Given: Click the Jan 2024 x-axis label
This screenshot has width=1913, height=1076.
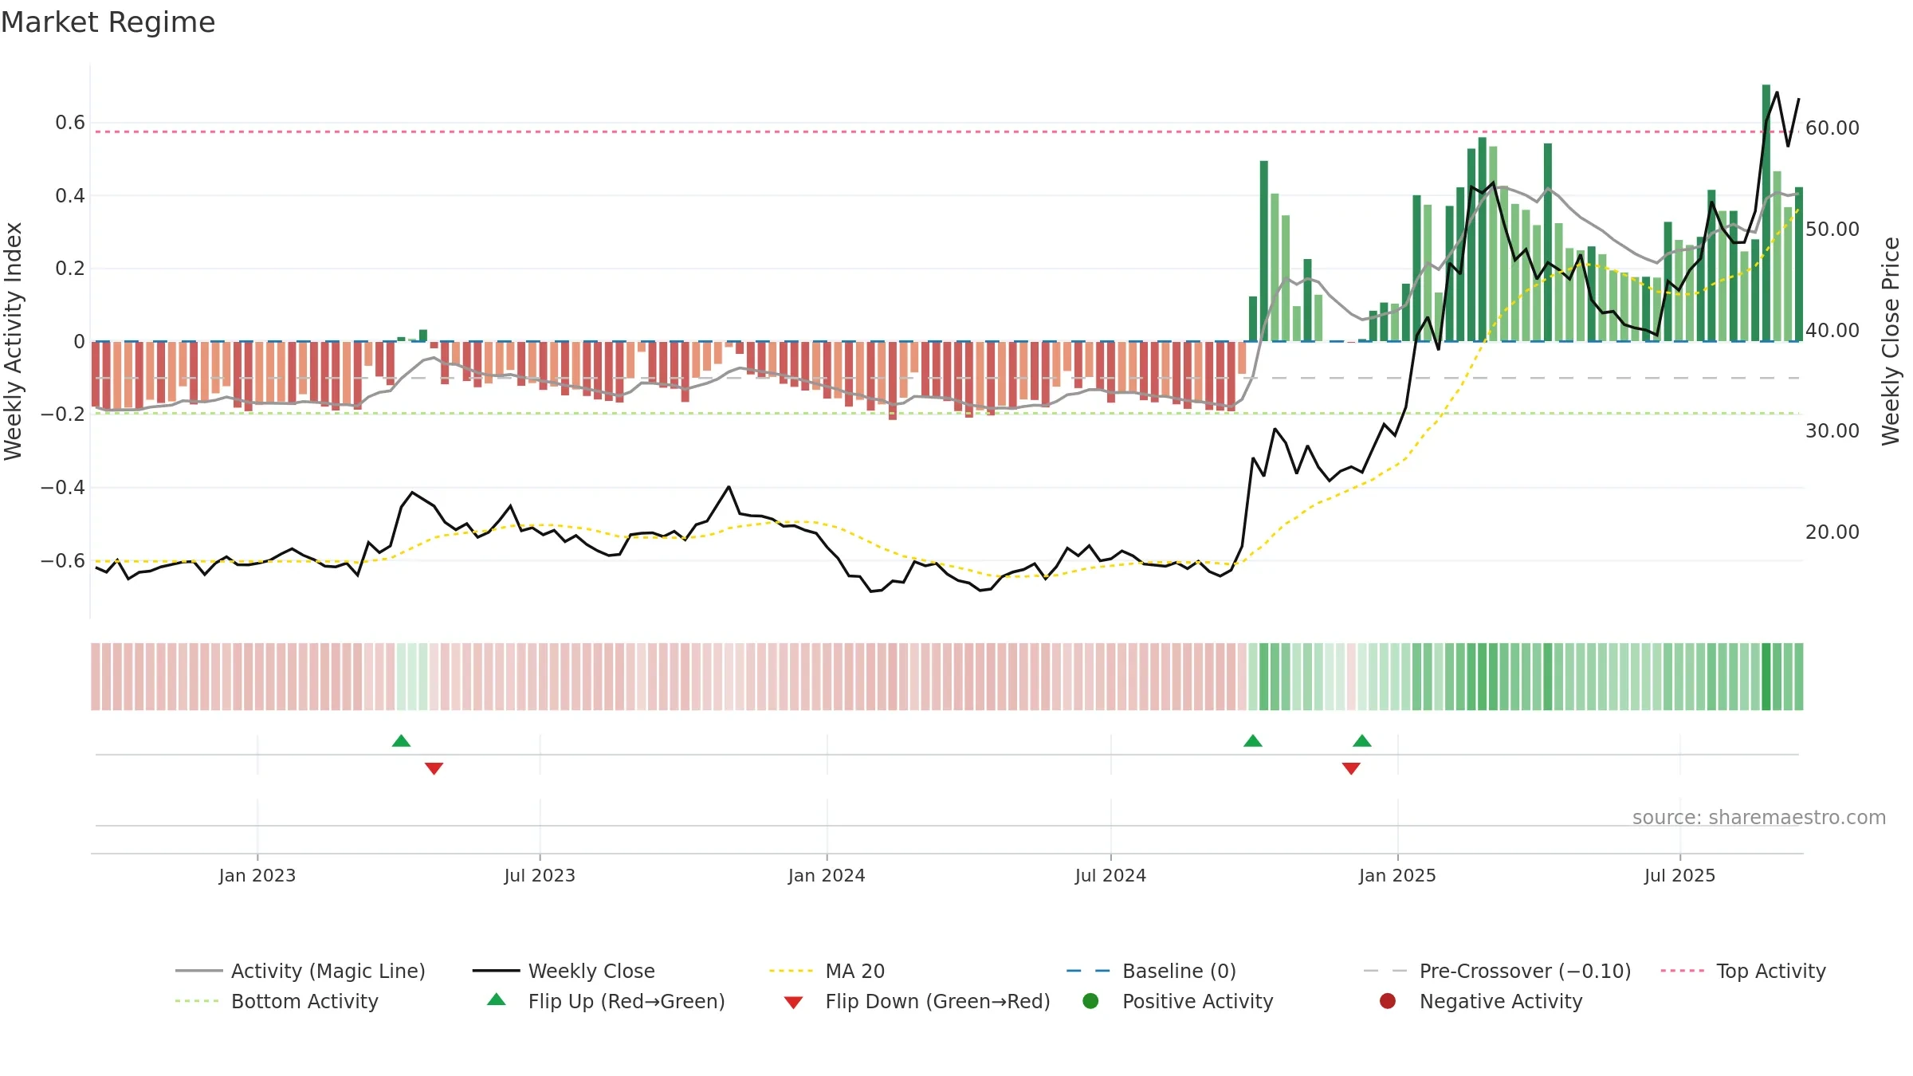Looking at the screenshot, I should 827,875.
